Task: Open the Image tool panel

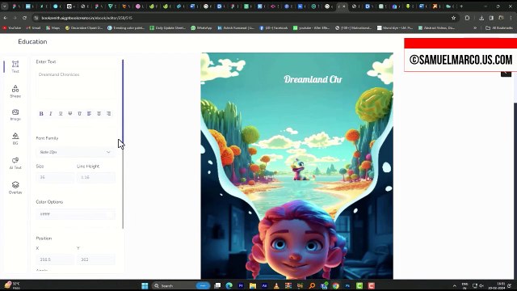Action: click(x=15, y=115)
